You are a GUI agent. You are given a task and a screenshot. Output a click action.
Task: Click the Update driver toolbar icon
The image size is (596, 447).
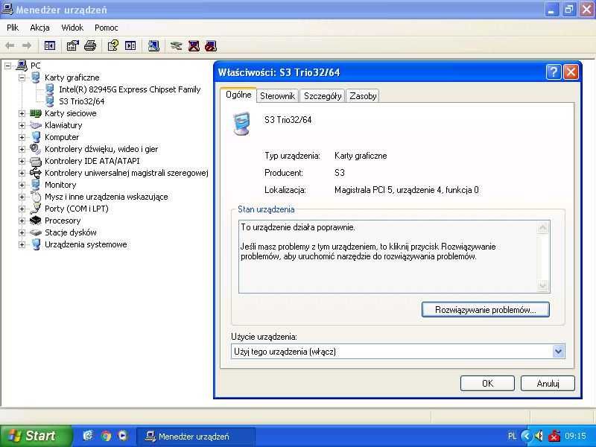point(176,46)
